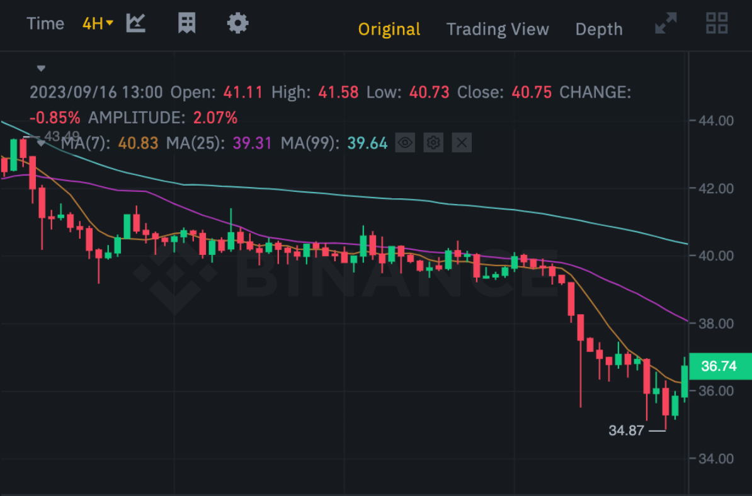Open chart settings gear in top toolbar
Image resolution: width=752 pixels, height=496 pixels.
coord(237,24)
